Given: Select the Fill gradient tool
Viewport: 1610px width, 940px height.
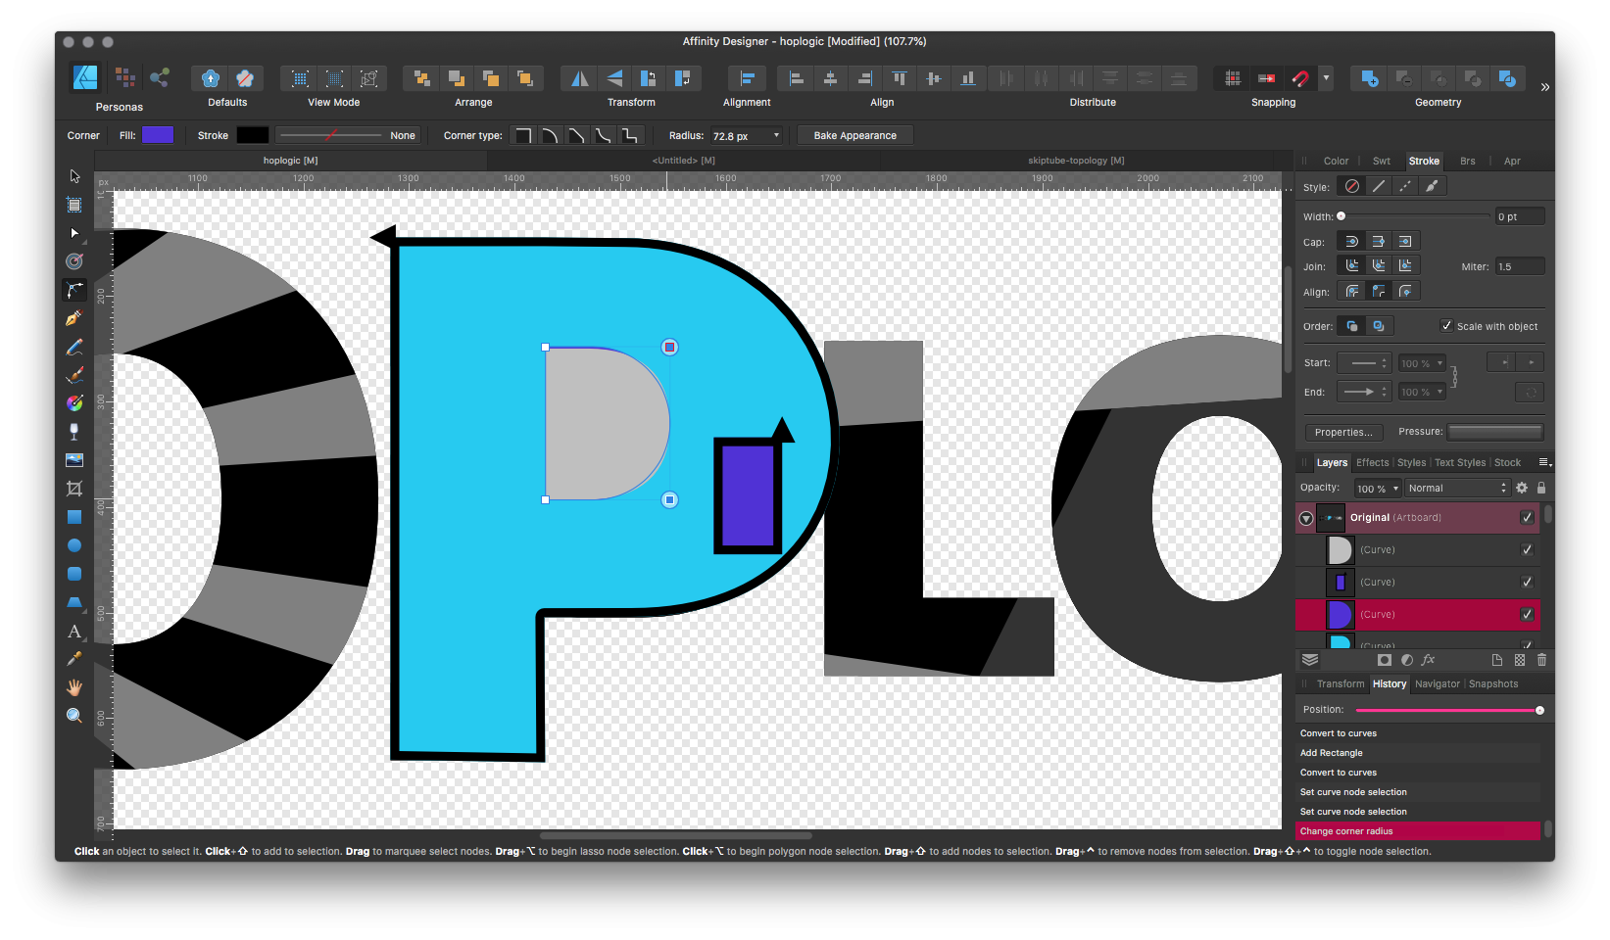Looking at the screenshot, I should (74, 403).
